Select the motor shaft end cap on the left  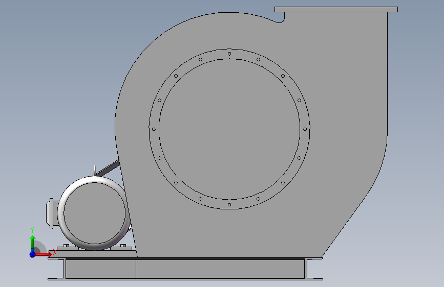52,213
